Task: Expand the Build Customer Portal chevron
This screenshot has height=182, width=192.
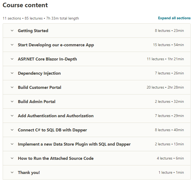Action: (12, 87)
